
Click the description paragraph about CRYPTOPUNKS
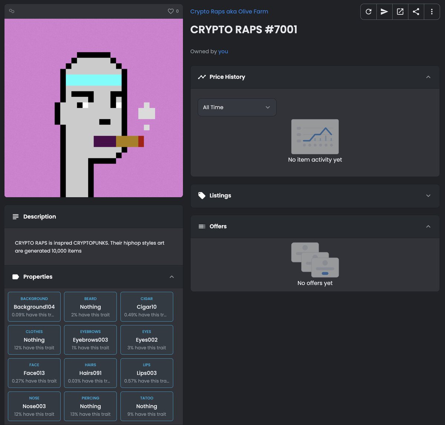[x=89, y=247]
